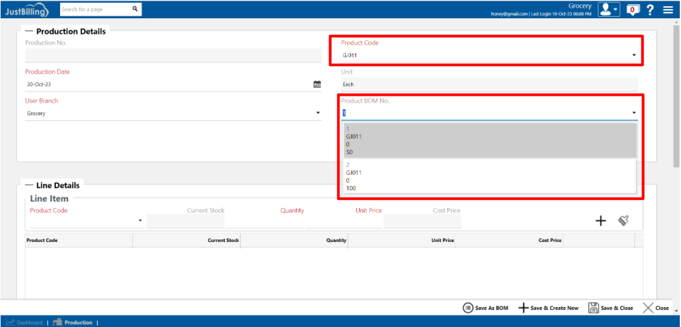Open the Production Date calendar picker
The width and height of the screenshot is (681, 327).
[x=317, y=84]
